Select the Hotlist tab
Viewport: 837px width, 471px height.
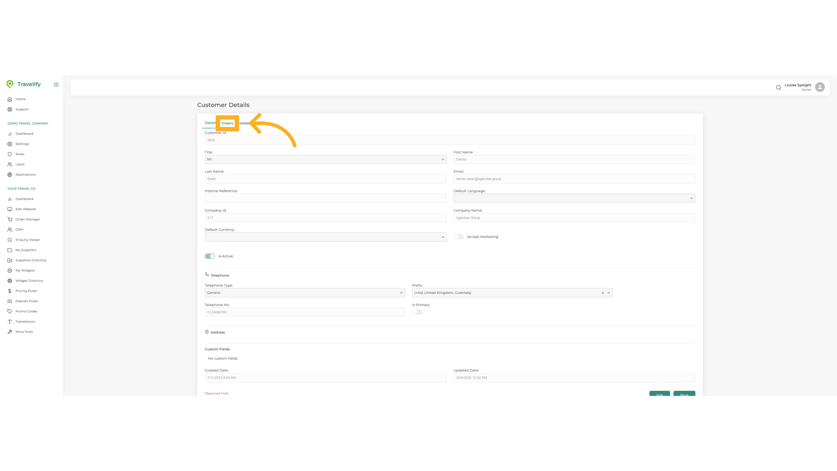pos(244,123)
